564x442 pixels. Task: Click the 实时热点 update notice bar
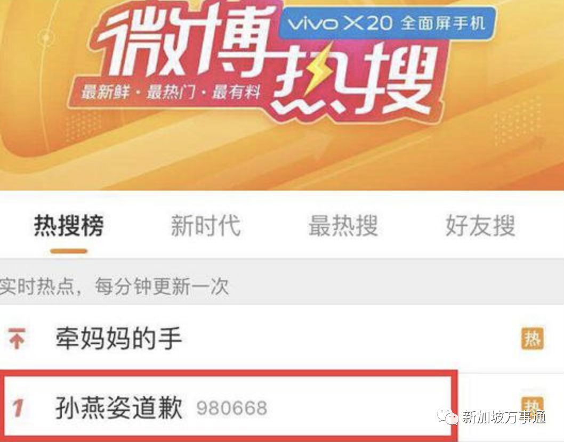[282, 287]
